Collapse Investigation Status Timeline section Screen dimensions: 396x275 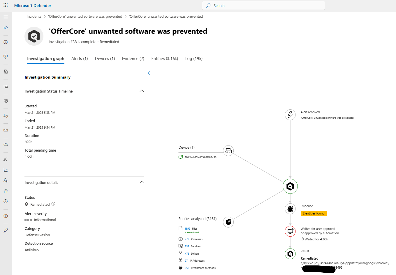click(x=142, y=91)
